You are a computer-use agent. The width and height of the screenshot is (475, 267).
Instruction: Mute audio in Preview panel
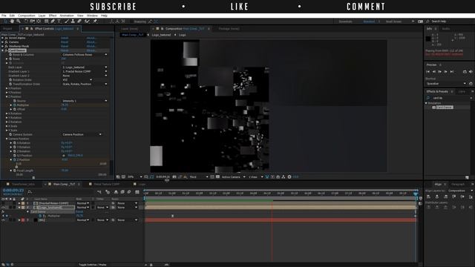click(471, 72)
